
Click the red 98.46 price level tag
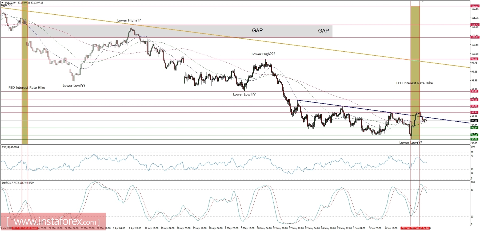[x=475, y=91]
